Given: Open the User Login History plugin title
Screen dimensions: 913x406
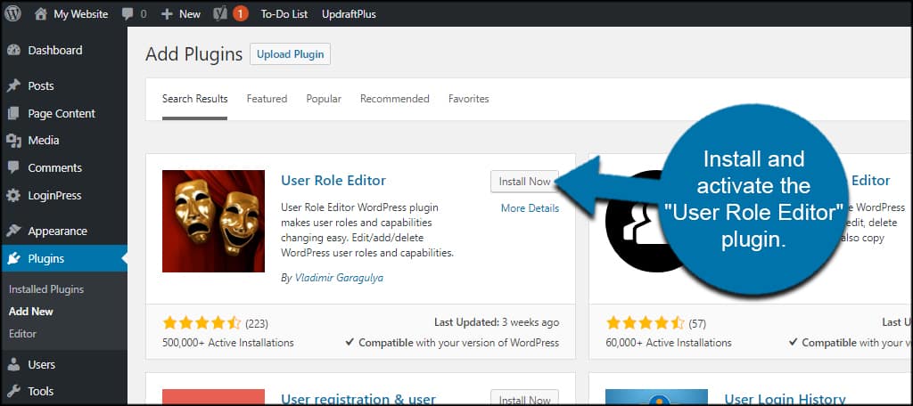Looking at the screenshot, I should point(785,399).
